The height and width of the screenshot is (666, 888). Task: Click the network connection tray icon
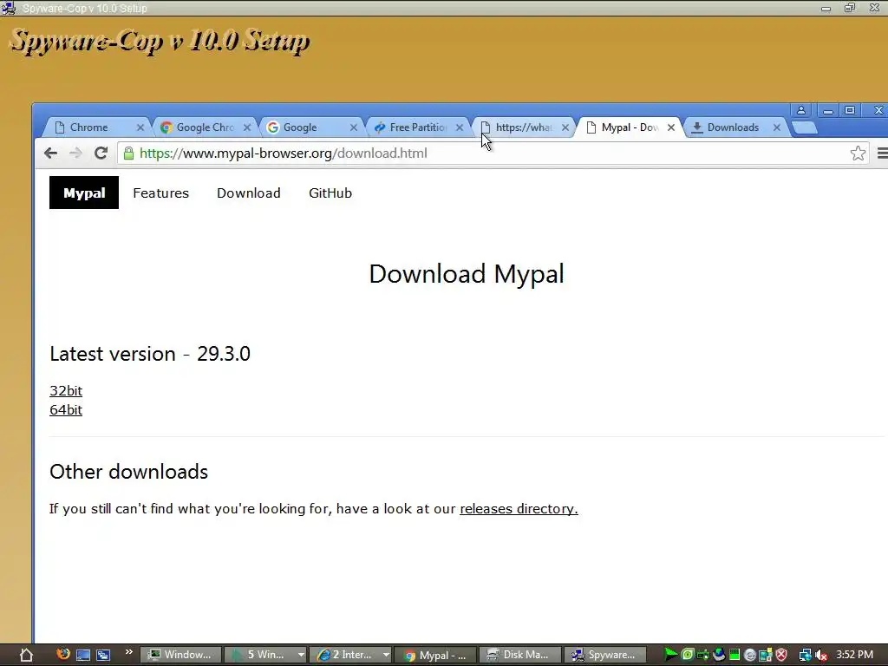click(805, 656)
